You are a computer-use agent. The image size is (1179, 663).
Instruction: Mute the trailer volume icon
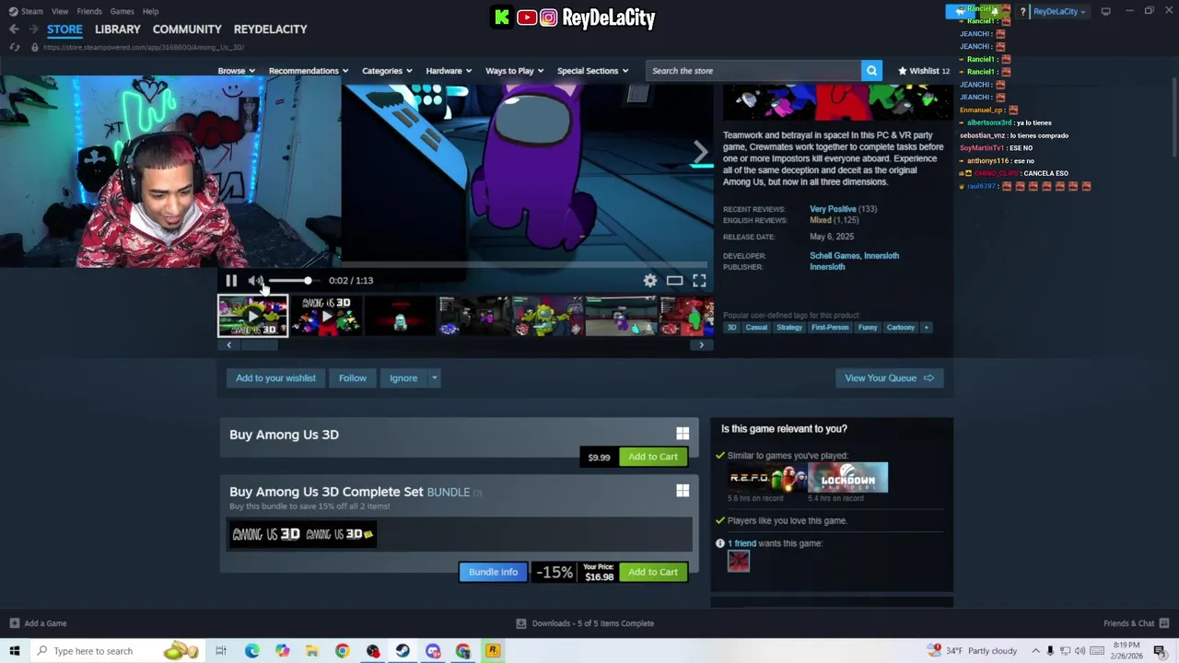point(255,281)
